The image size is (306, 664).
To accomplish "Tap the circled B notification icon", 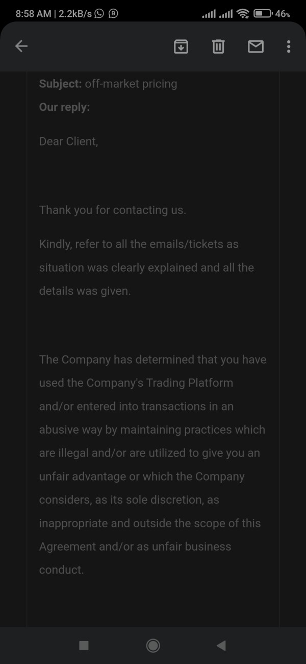I will click(x=113, y=14).
